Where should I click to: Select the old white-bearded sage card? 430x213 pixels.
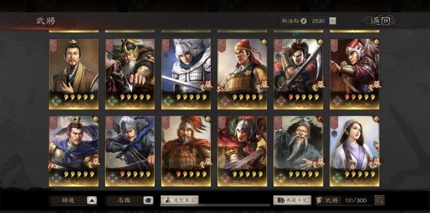pyautogui.click(x=298, y=151)
